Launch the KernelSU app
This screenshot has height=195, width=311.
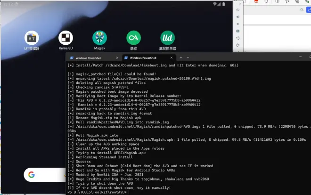65,38
